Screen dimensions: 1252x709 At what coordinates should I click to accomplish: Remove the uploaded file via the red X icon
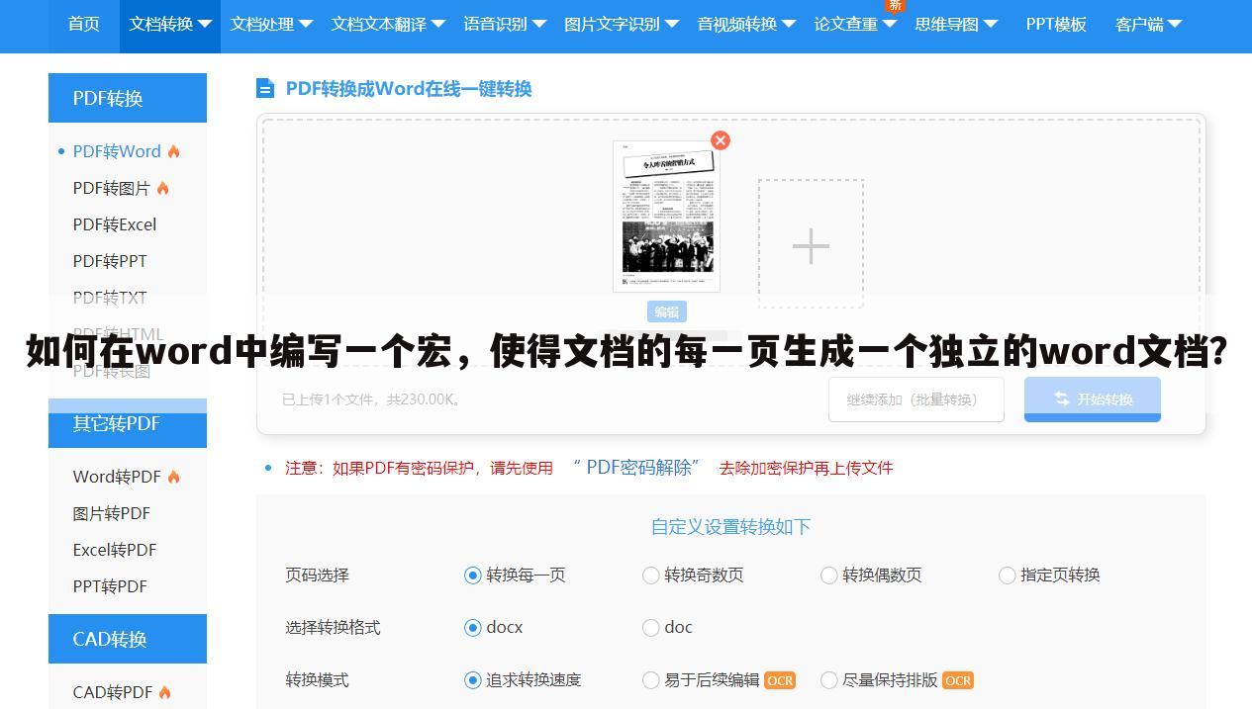[721, 140]
